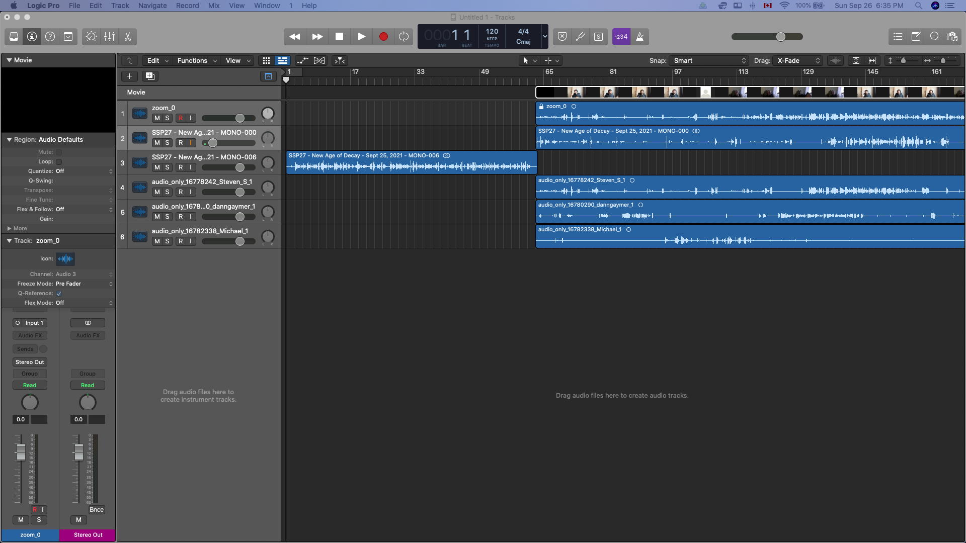966x543 pixels.
Task: Open Editors scissors icon
Action: 127,37
